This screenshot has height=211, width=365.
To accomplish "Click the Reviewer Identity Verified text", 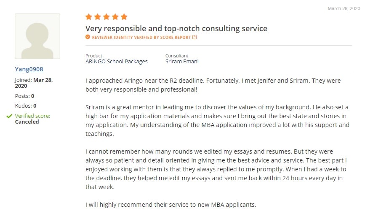I will point(141,37).
